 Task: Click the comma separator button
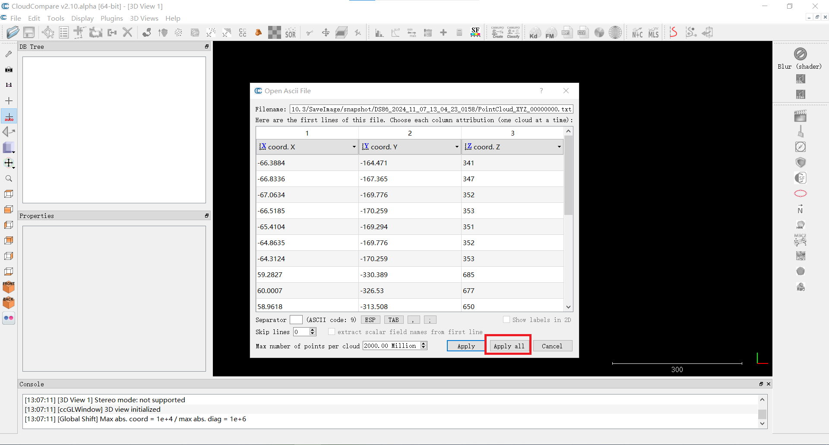coord(413,320)
